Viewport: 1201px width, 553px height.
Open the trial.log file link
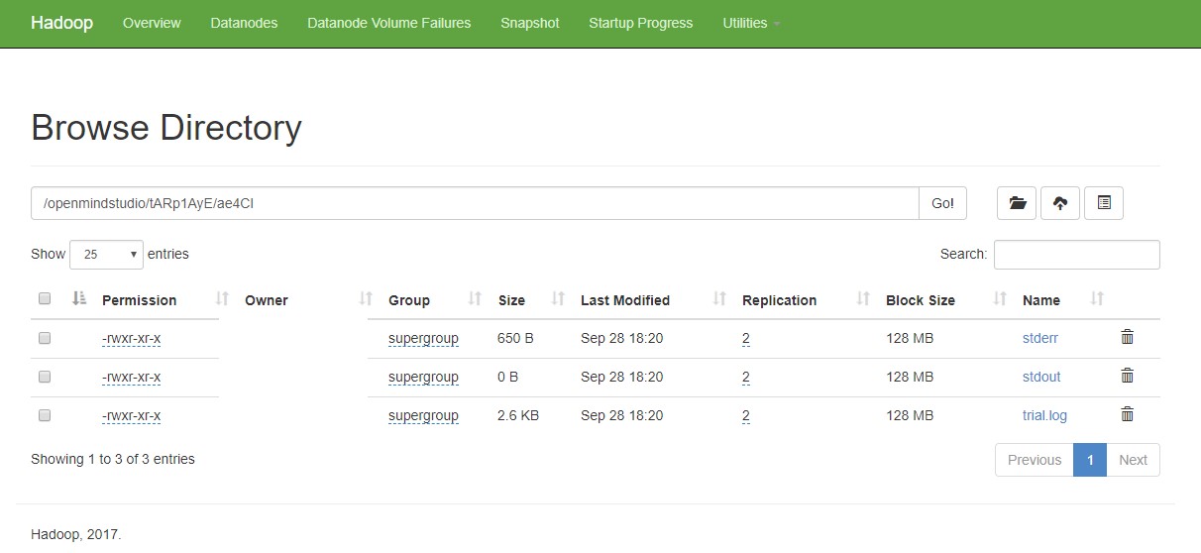point(1044,415)
